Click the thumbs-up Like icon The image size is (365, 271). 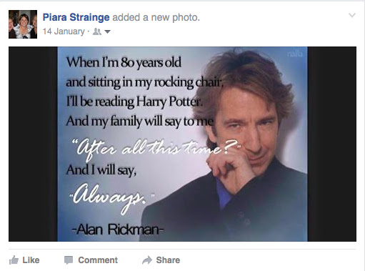click(x=14, y=260)
